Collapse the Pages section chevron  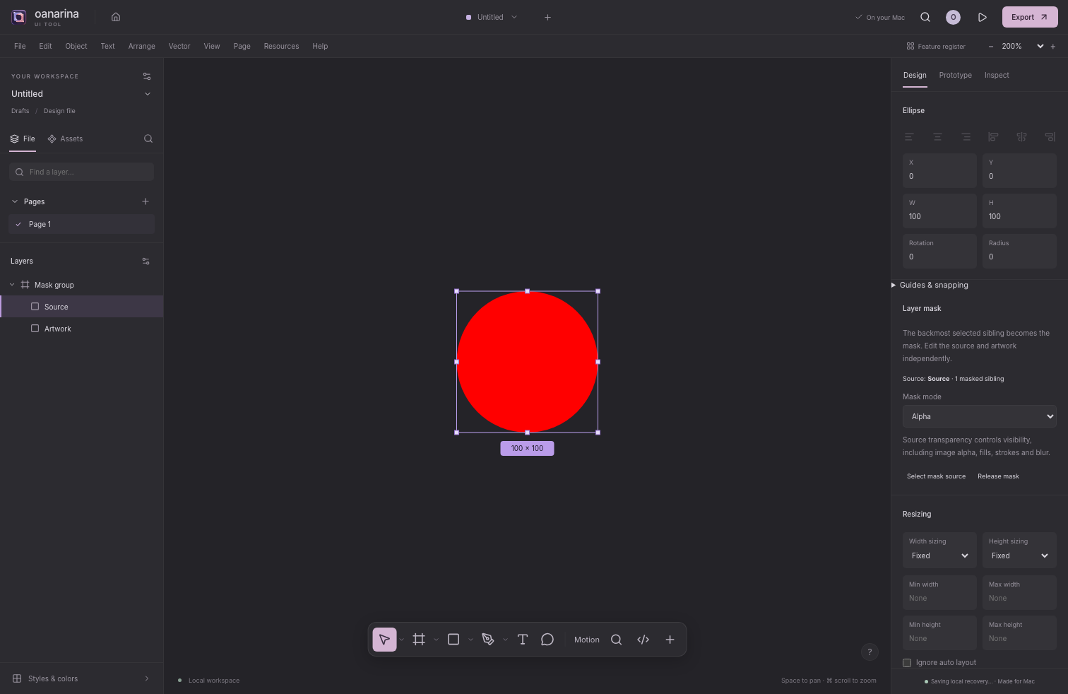click(x=15, y=201)
